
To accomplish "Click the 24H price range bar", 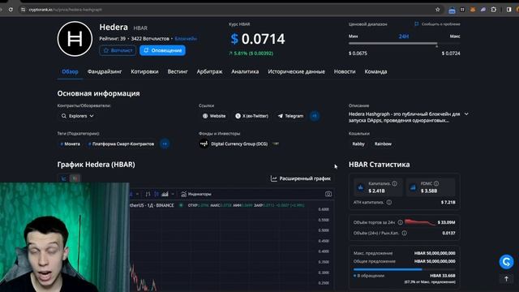I will tap(404, 43).
